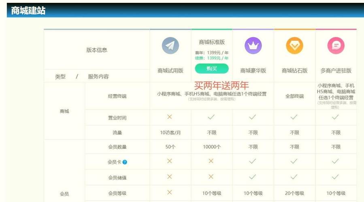Viewport: 364px width, 202px height.
Task: Click the checkmark for 钻石版 会员储值
Action: (294, 177)
